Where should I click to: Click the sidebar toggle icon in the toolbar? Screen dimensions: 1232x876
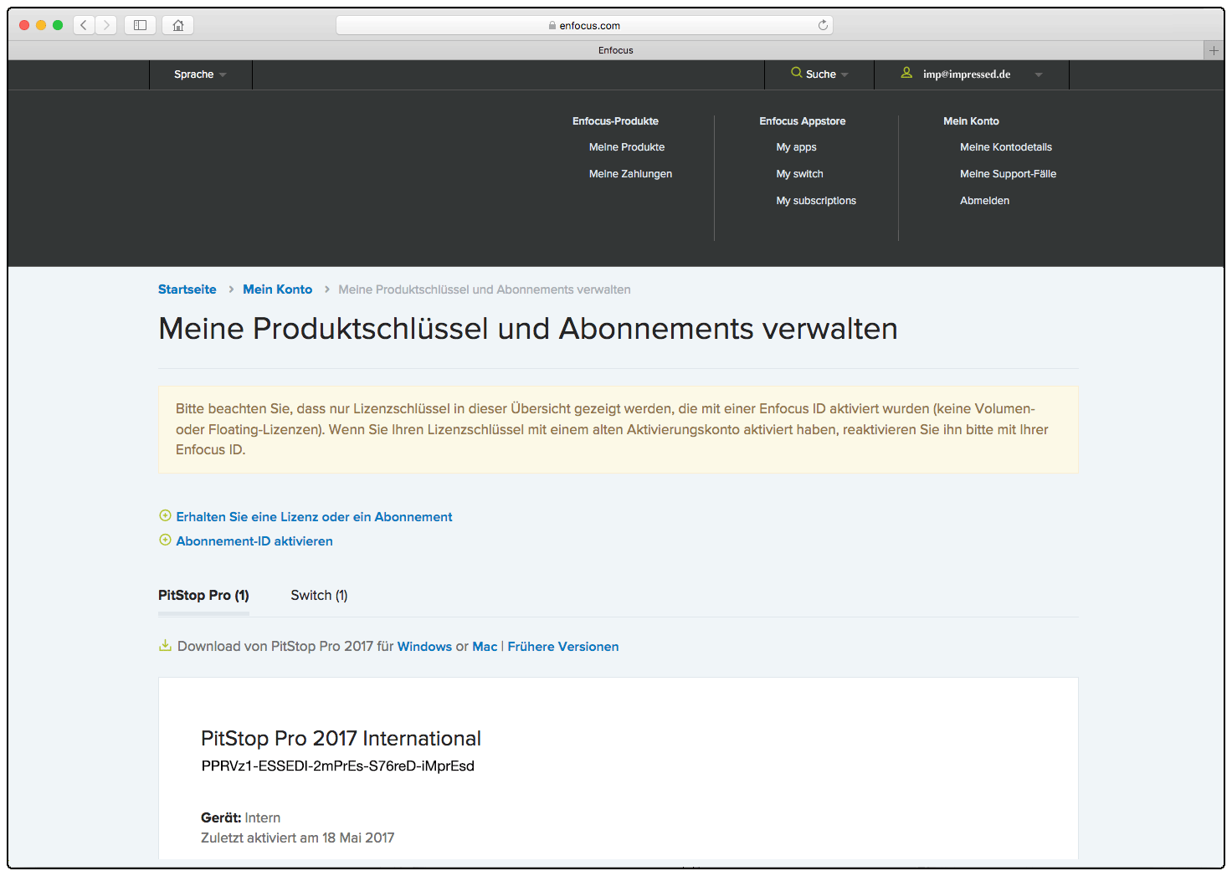coord(140,24)
